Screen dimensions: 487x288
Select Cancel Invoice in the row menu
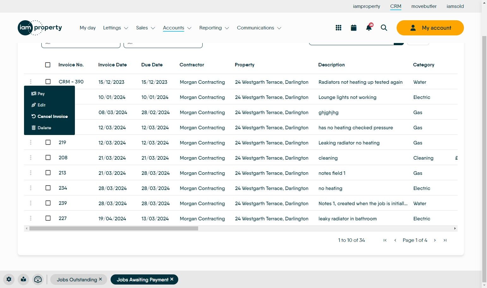(x=49, y=116)
